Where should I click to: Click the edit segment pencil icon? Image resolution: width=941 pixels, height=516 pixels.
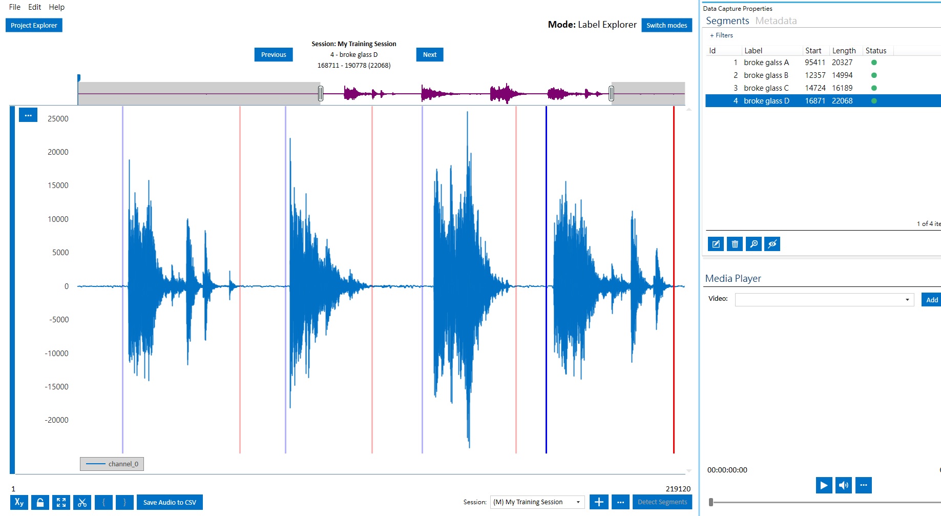(x=716, y=244)
